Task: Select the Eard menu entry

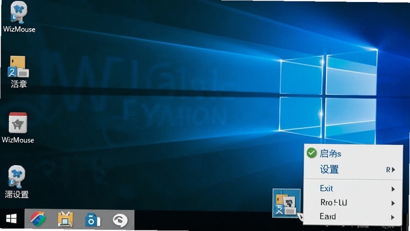Action: click(x=353, y=217)
